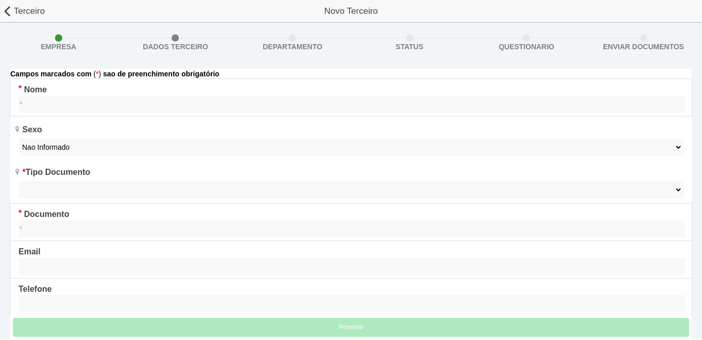Screen dimensions: 702x340
Task: Select the EMPRESA step label
Action: (58, 47)
